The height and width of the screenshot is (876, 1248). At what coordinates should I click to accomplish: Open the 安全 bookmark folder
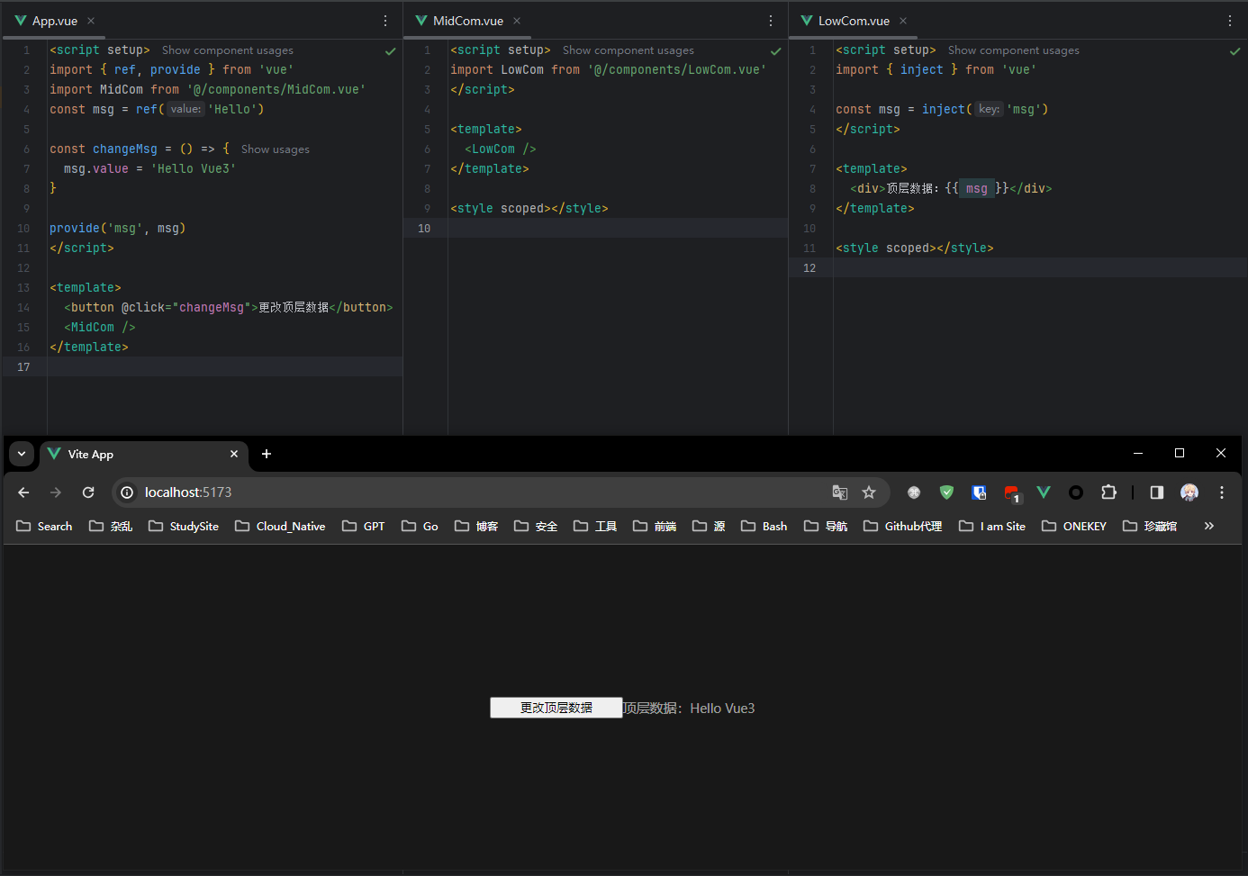pos(536,526)
